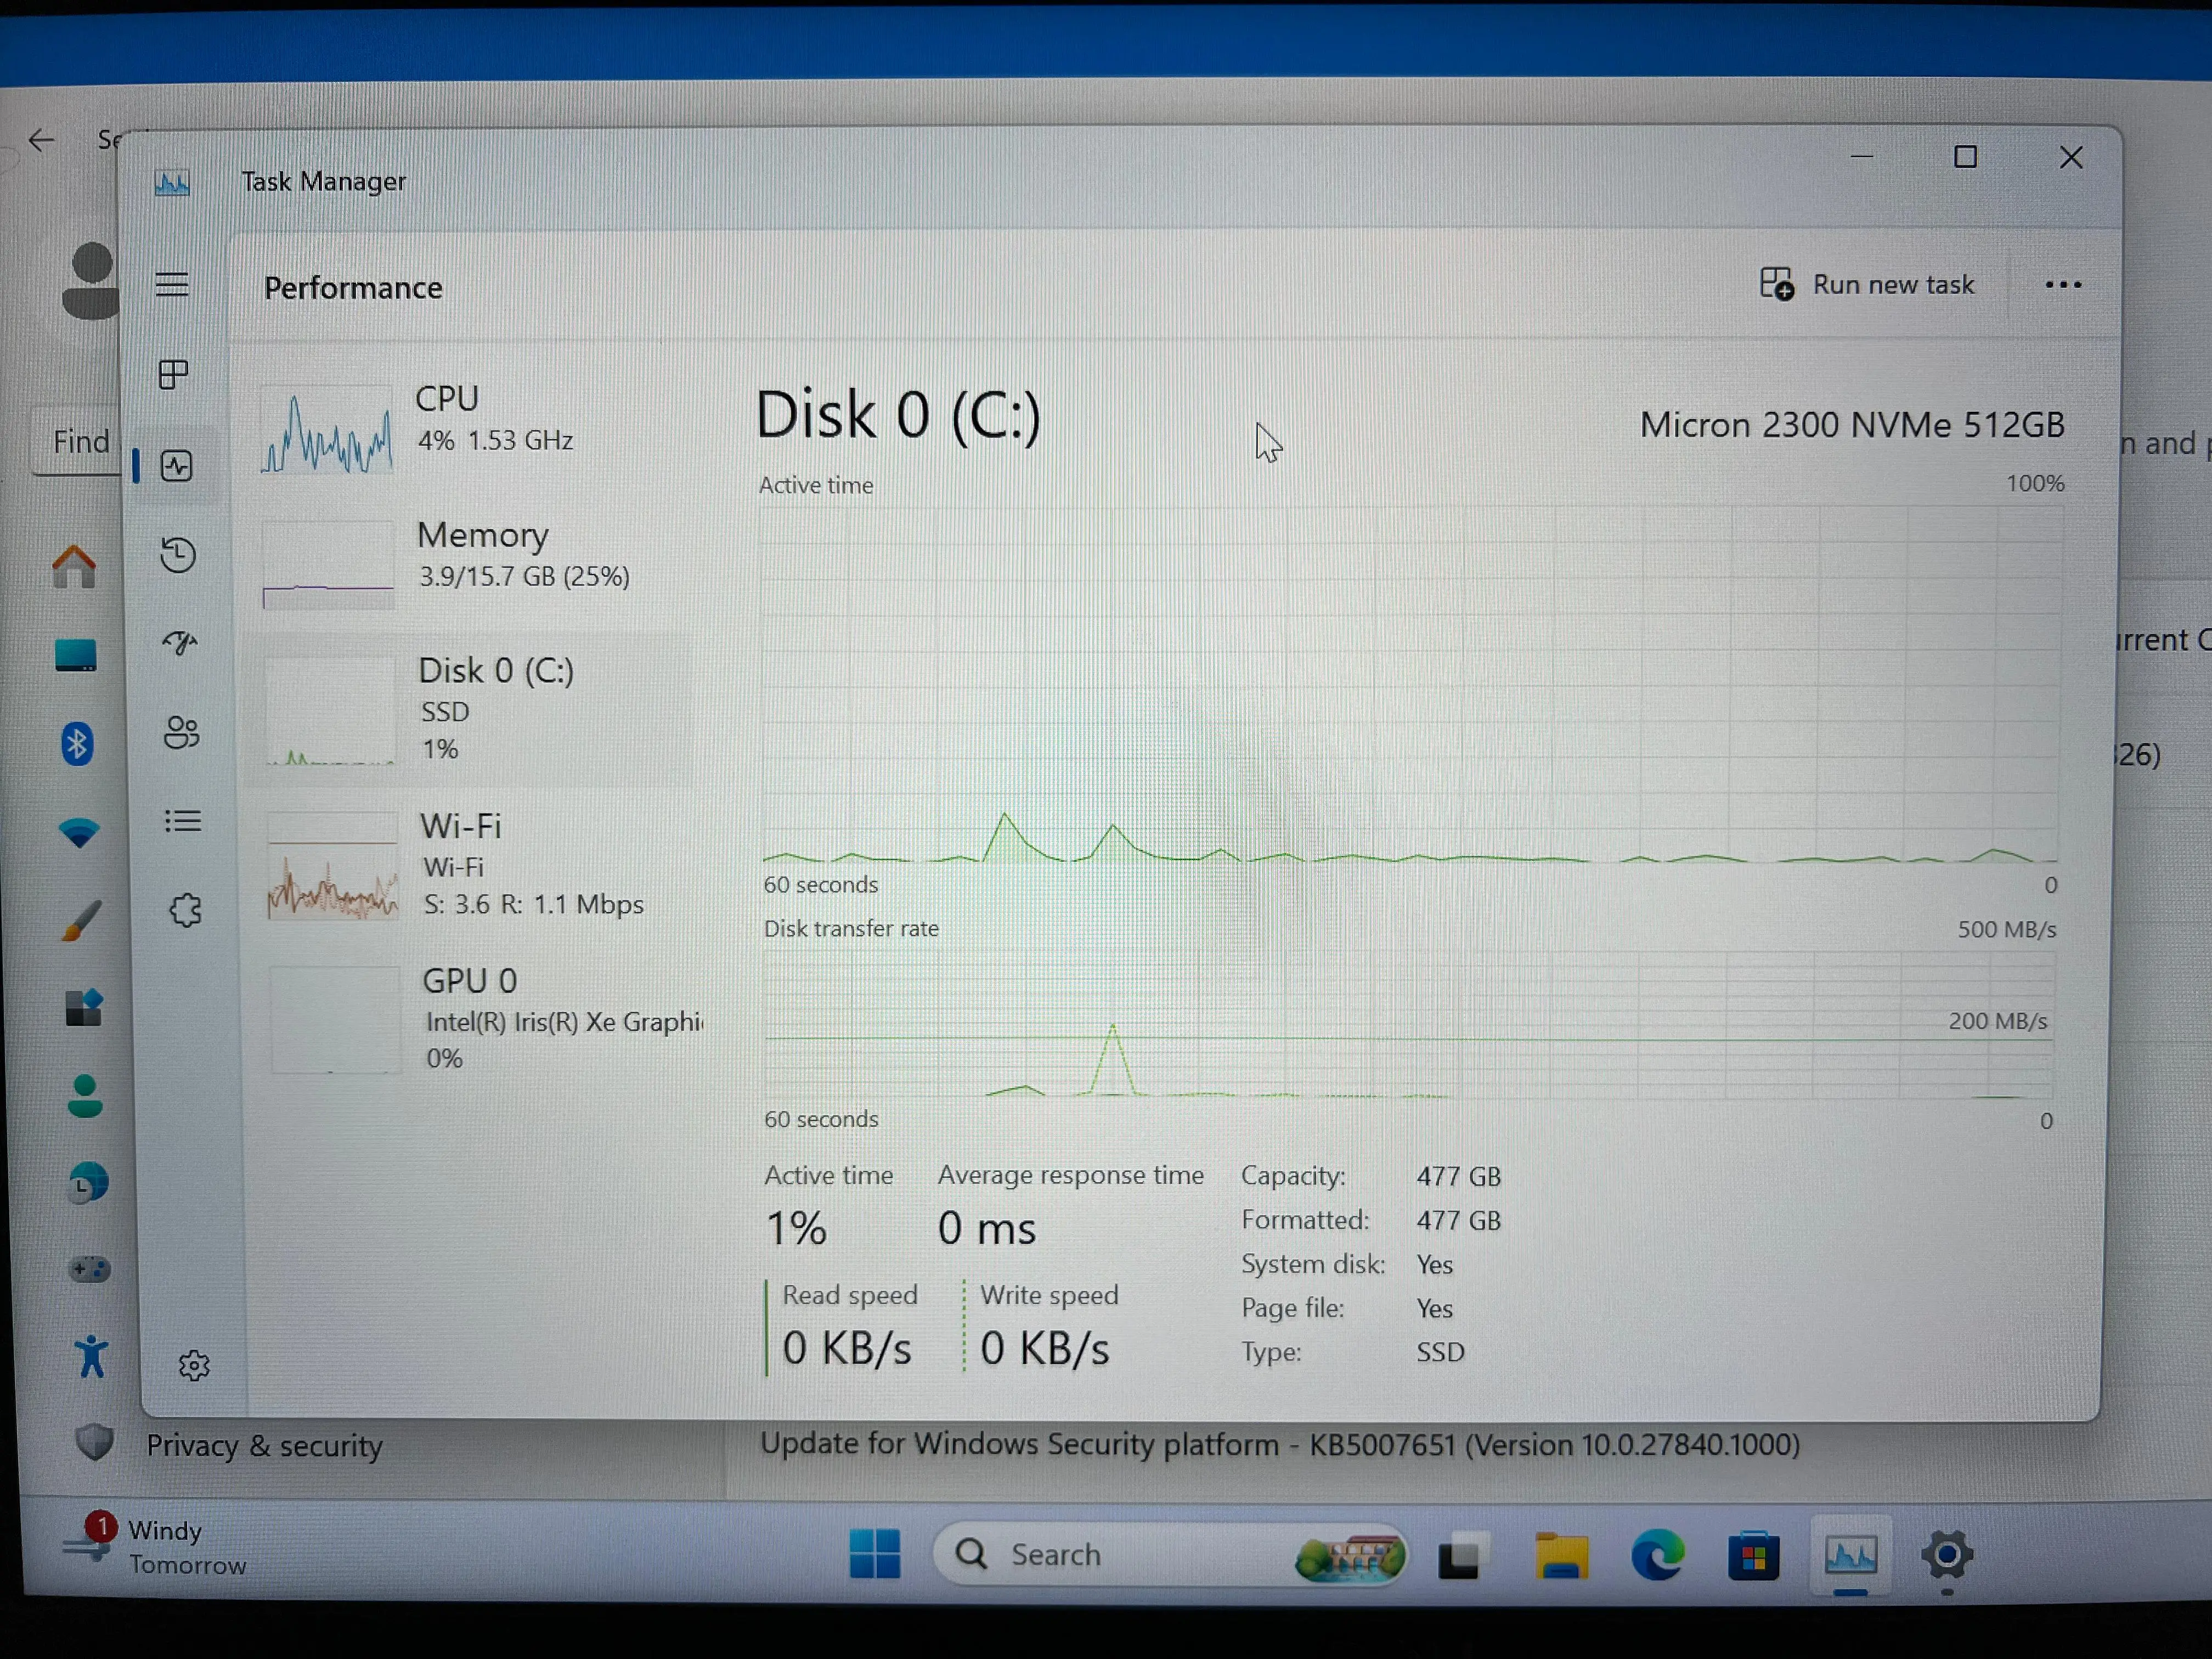Click the Find search field in Settings
The height and width of the screenshot is (1659, 2212).
77,441
